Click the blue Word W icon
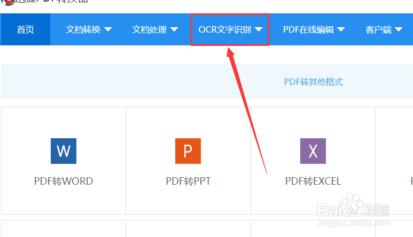 64,151
